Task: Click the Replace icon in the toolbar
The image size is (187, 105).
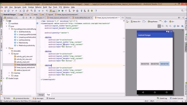Action: click(35, 11)
